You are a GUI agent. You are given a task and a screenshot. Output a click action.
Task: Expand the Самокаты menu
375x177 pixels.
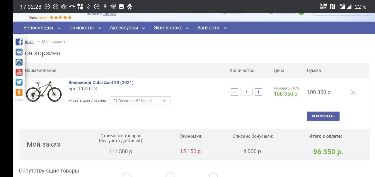85,28
